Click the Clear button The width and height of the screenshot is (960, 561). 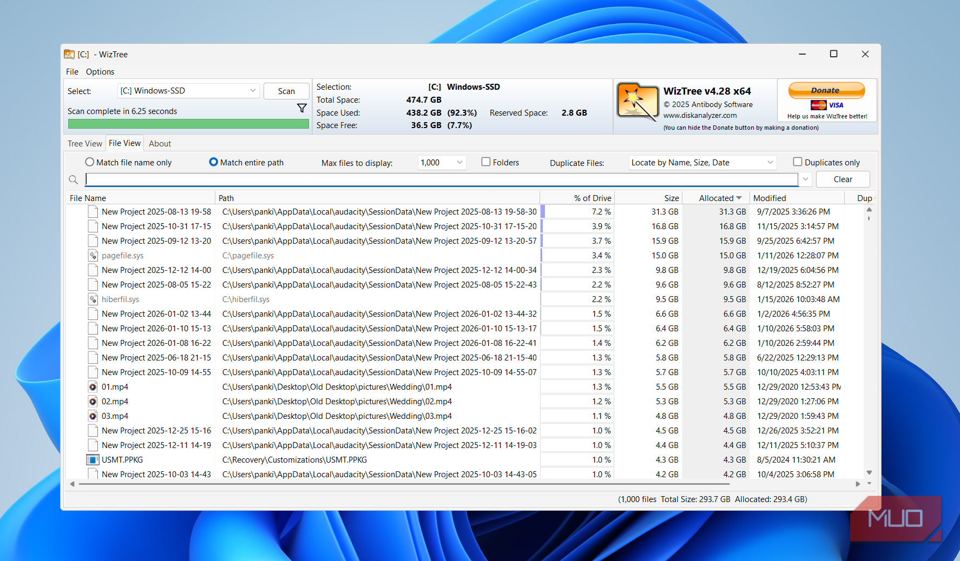click(x=843, y=179)
